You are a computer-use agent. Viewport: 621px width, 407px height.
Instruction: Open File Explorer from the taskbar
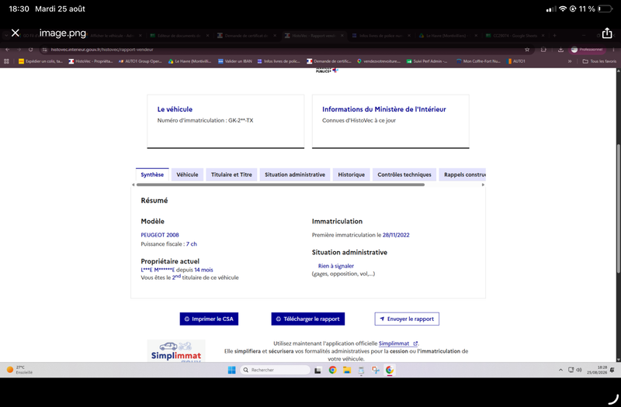(x=347, y=370)
